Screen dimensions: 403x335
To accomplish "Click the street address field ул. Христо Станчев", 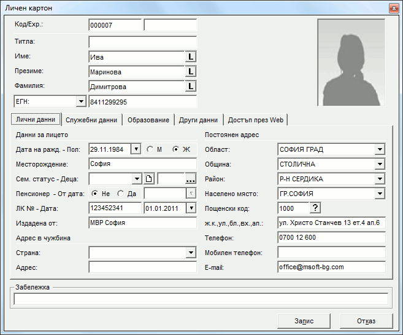I will pos(332,223).
